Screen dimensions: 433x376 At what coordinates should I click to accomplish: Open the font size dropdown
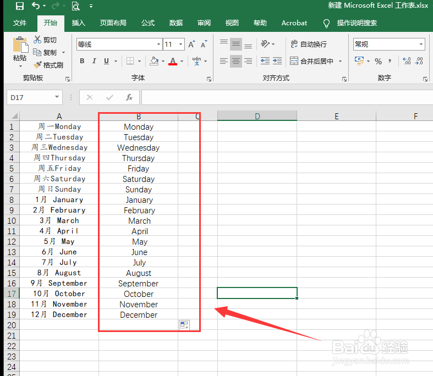(180, 44)
